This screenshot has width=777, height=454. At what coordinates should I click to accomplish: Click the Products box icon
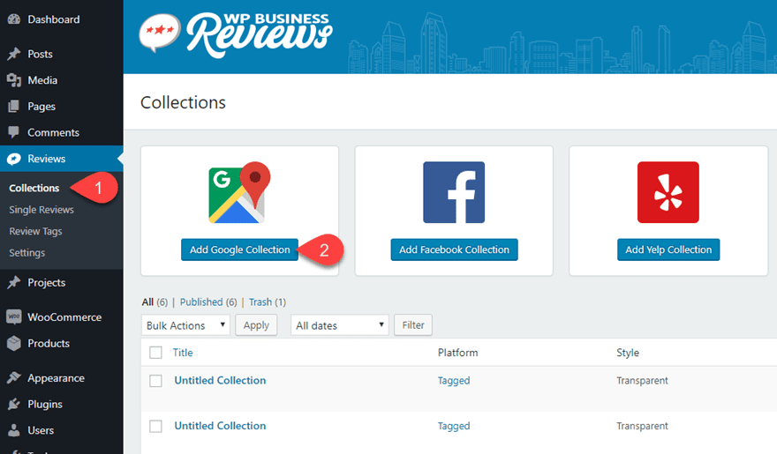tap(14, 343)
